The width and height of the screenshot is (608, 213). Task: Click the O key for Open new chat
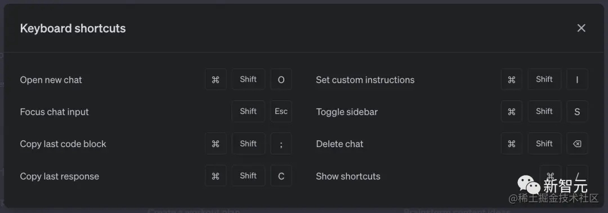click(x=281, y=79)
